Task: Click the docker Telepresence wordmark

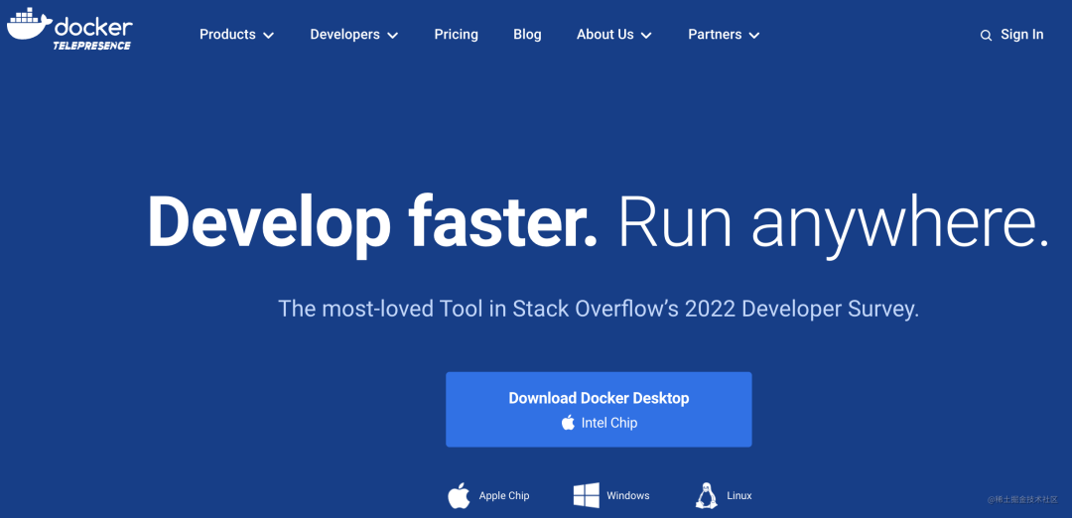Action: tap(93, 34)
